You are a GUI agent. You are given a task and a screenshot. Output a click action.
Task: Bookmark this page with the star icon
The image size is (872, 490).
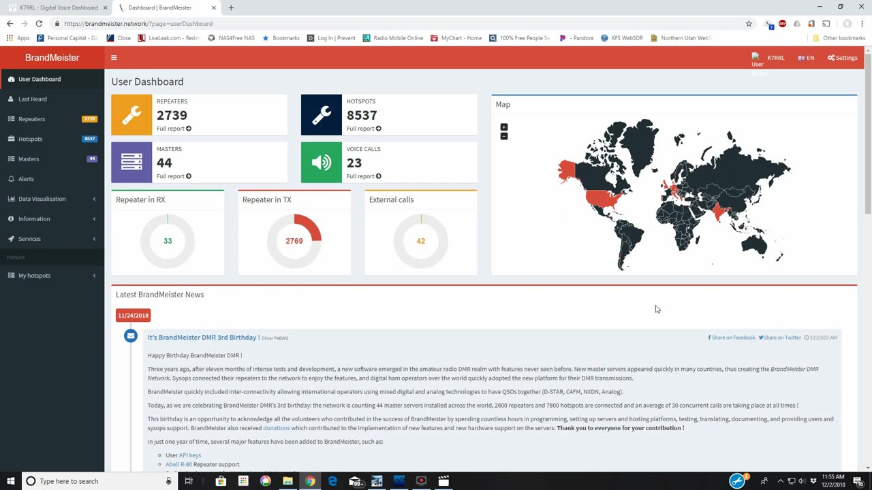pyautogui.click(x=749, y=23)
